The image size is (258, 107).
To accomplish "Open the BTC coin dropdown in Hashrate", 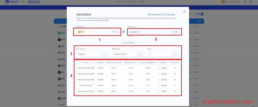I will 84,32.
